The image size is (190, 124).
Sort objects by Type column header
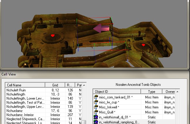(x=152, y=91)
